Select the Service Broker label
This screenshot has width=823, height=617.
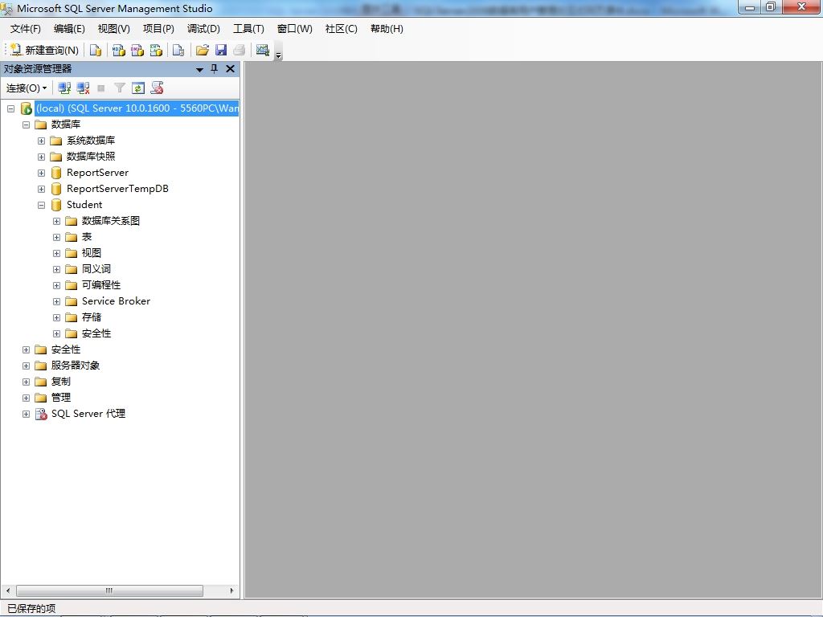(116, 301)
